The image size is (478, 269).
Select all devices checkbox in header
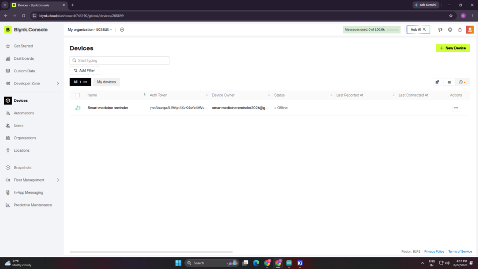pyautogui.click(x=78, y=95)
